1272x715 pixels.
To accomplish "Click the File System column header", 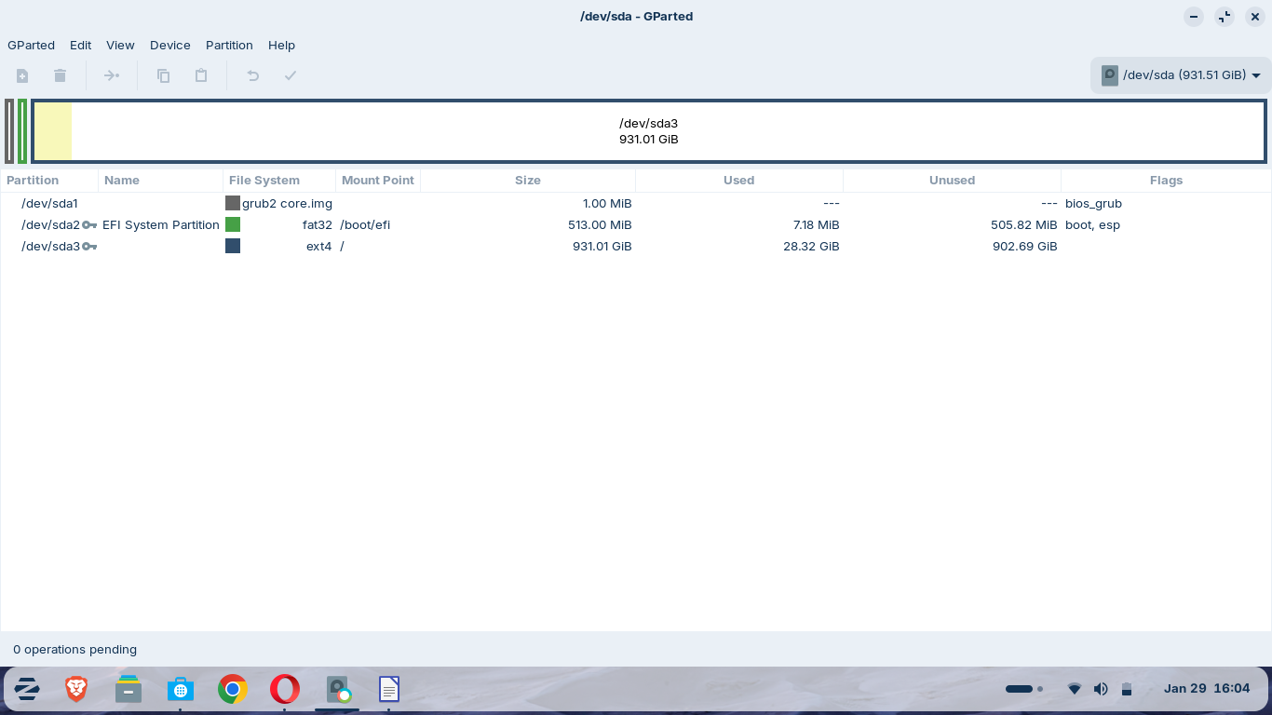I will pyautogui.click(x=264, y=181).
